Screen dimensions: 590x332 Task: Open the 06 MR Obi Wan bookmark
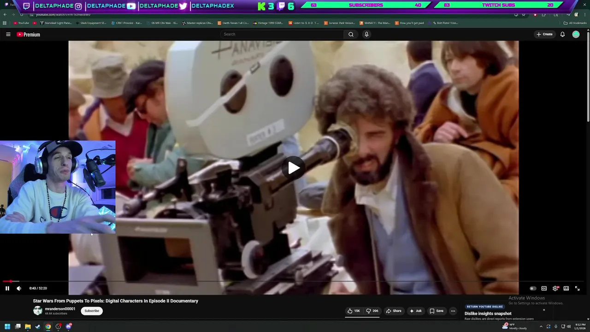(x=162, y=23)
